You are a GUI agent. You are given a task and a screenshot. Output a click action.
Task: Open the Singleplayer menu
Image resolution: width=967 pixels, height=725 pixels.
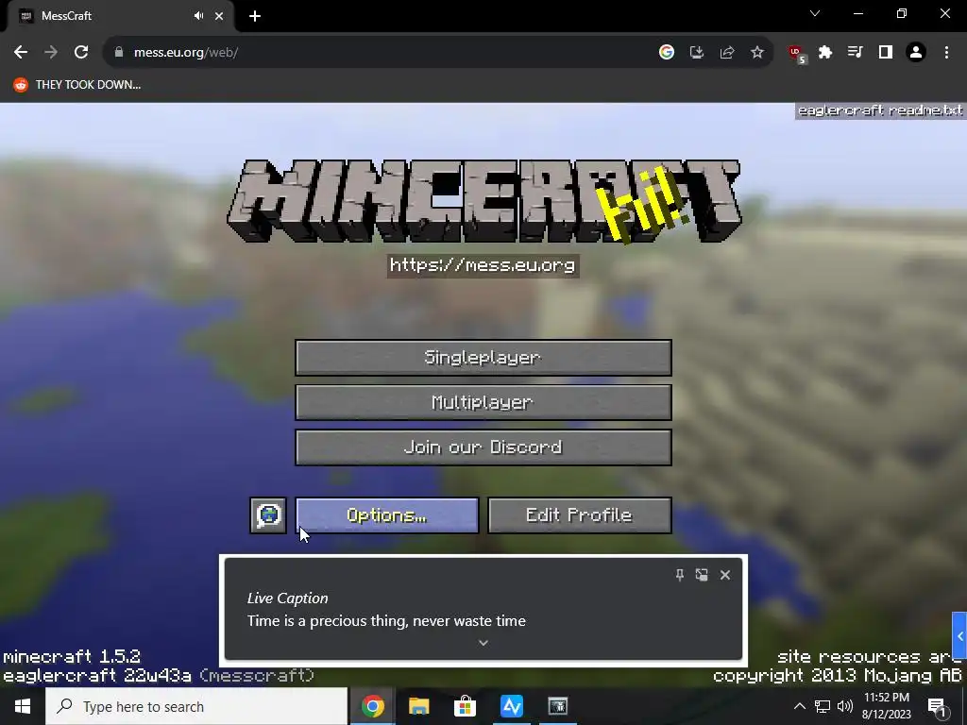(483, 358)
